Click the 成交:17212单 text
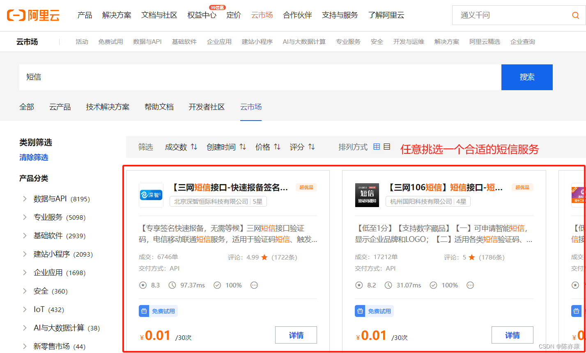This screenshot has width=586, height=353. click(x=376, y=257)
